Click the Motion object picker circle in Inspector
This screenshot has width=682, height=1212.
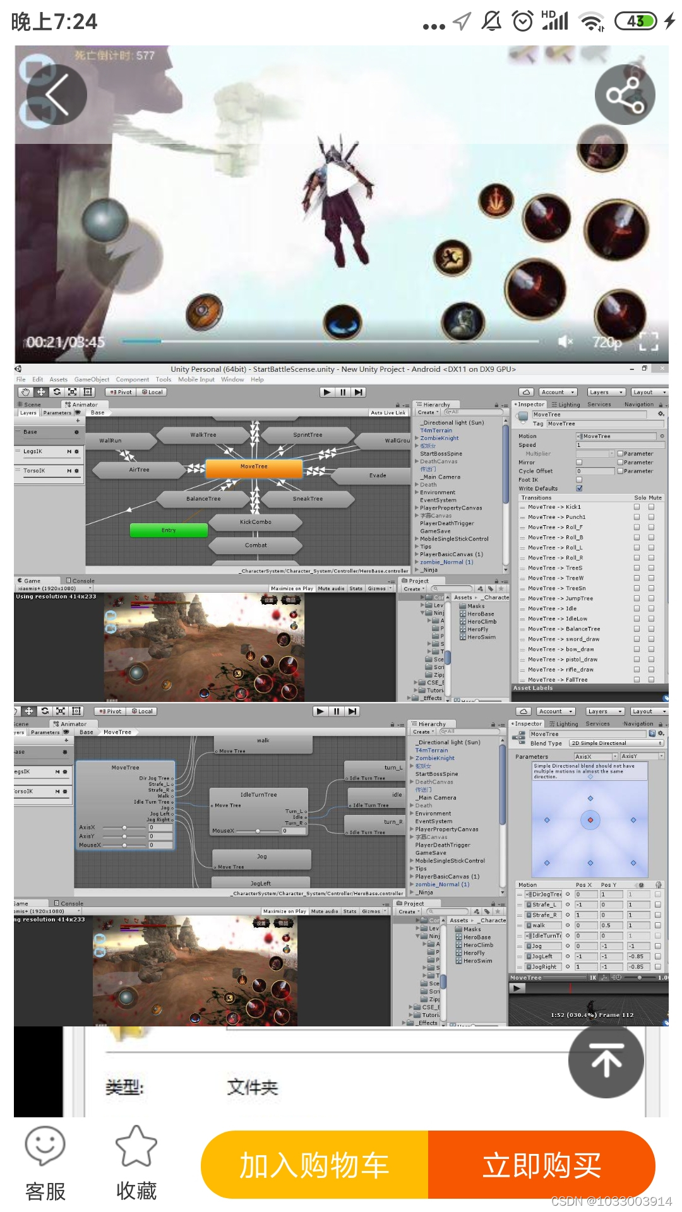[x=662, y=436]
